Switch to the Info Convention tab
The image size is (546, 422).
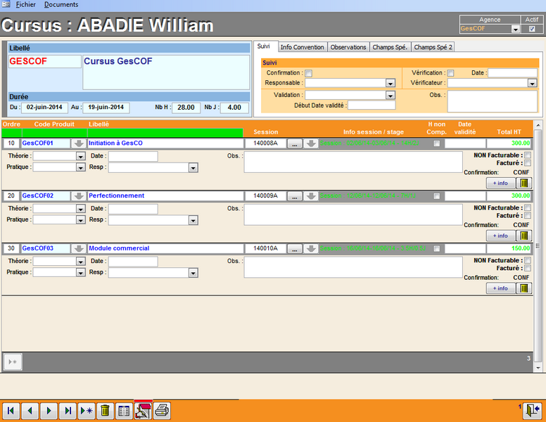click(x=303, y=47)
